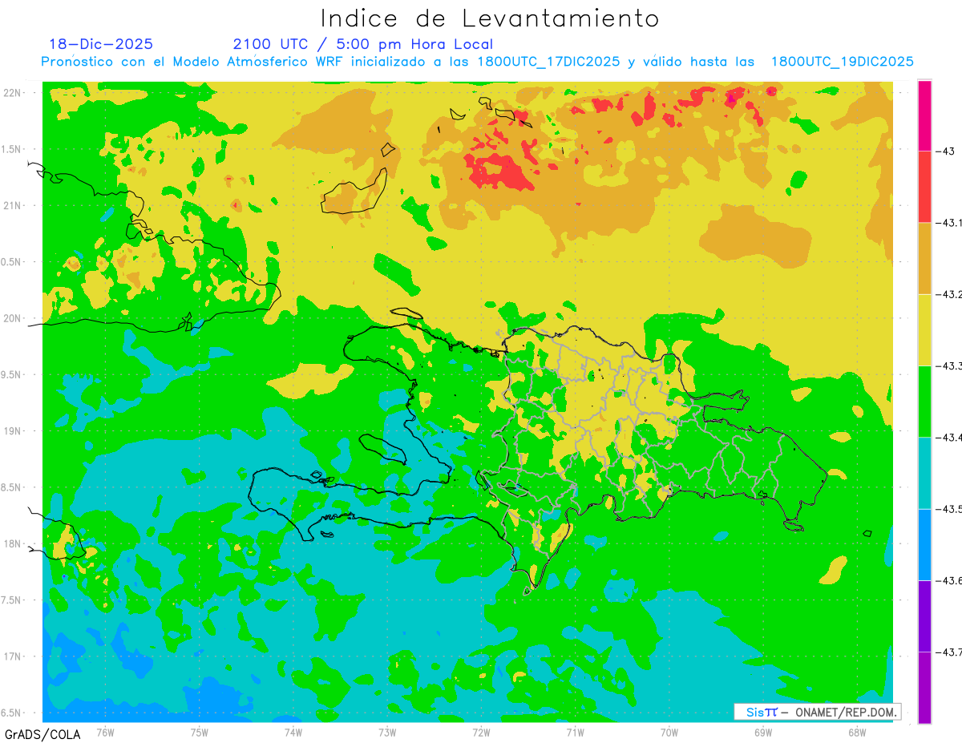This screenshot has width=962, height=743.
Task: Click the cyan legend swatch between -43.4 and -43.5
Action: pyautogui.click(x=924, y=472)
